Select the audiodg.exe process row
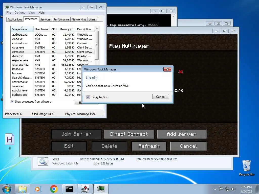Screen dimensions: 259x194 53,35
